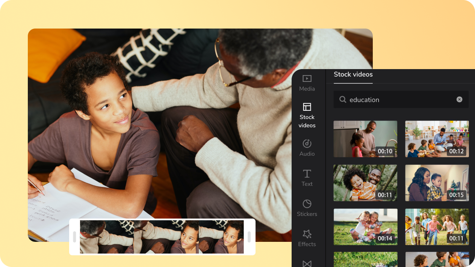Click the 00:15 duration badge

click(x=457, y=195)
